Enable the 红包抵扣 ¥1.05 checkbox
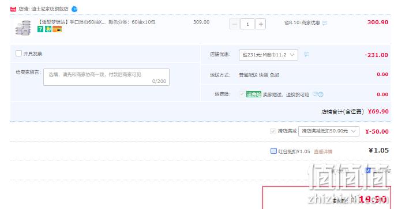The image size is (394, 209). click(x=273, y=151)
